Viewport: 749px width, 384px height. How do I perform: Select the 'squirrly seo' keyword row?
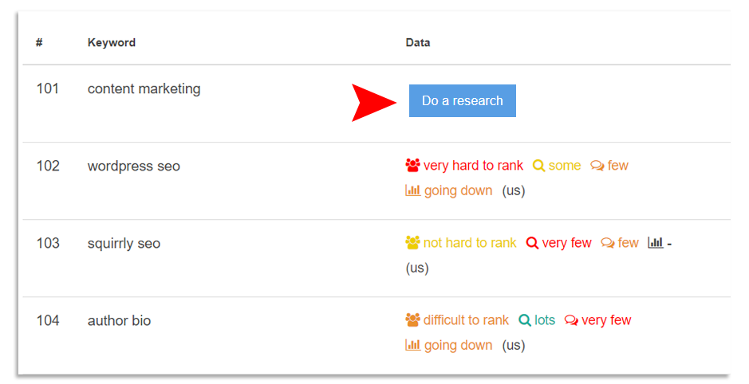(x=376, y=258)
